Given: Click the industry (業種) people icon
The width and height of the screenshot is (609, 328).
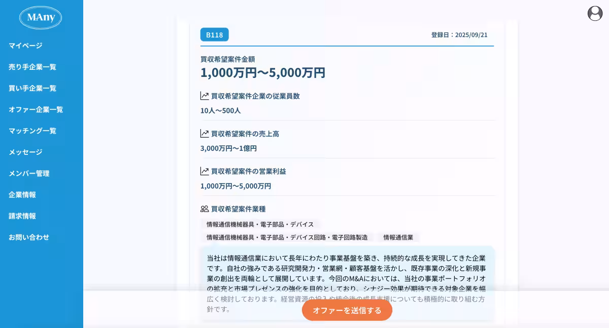Looking at the screenshot, I should pos(205,209).
